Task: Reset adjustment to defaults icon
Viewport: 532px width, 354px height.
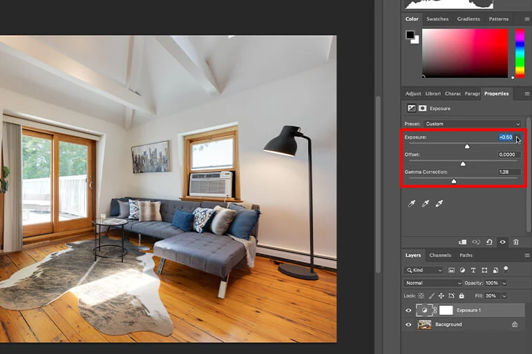Action: pyautogui.click(x=489, y=242)
